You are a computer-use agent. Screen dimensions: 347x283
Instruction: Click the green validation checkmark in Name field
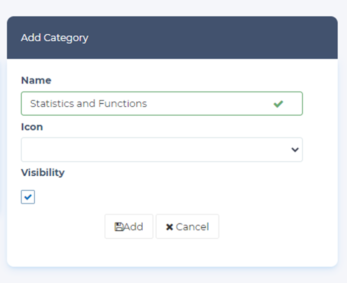click(278, 104)
